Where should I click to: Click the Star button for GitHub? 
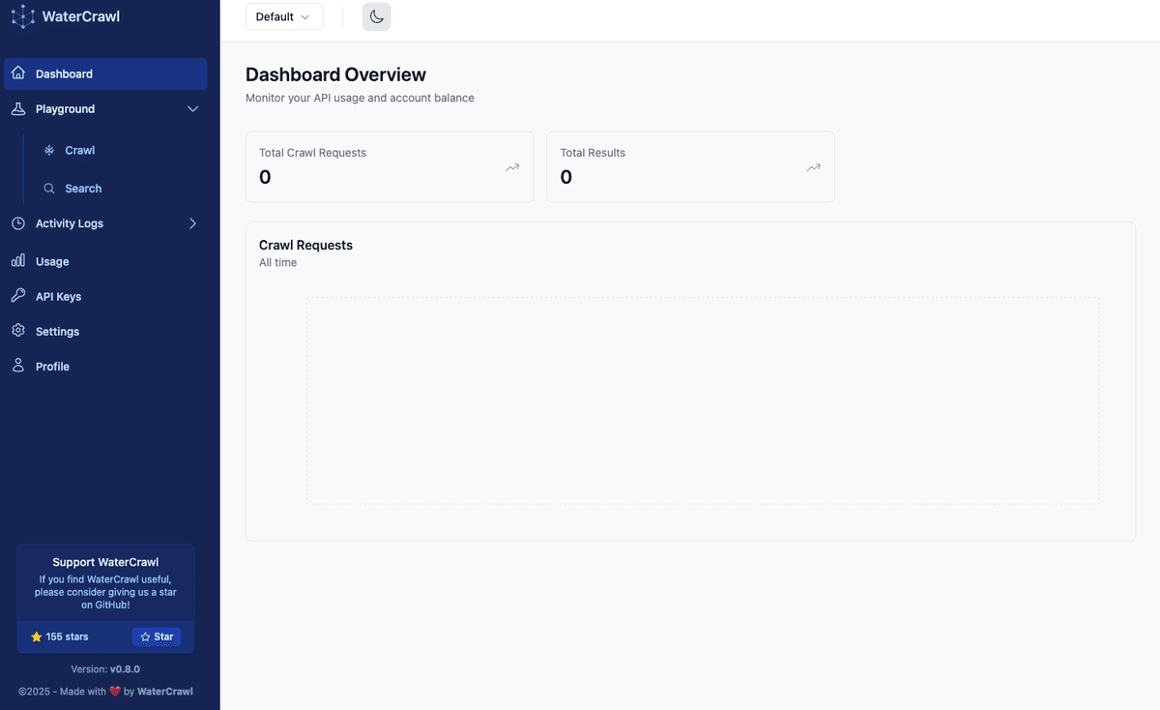click(157, 636)
